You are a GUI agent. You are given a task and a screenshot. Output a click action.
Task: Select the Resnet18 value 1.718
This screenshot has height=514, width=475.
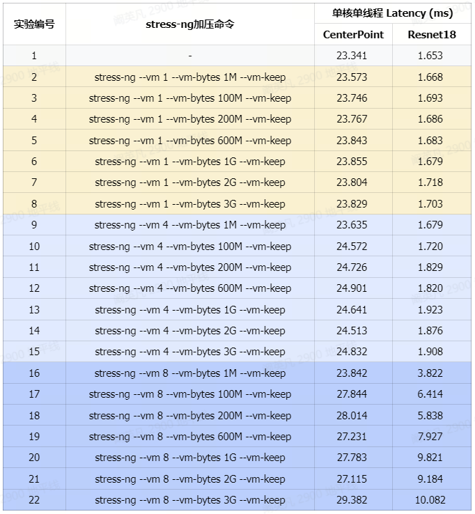(x=430, y=182)
